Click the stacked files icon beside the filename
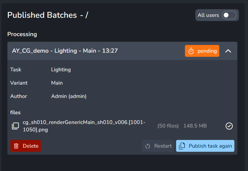248x171 pixels. click(15, 126)
